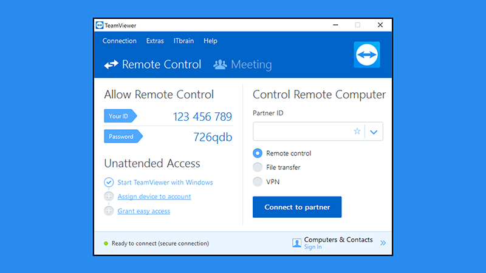Viewport: 486px width, 273px height.
Task: Expand Computers & Contacts with the double chevron
Action: [383, 243]
